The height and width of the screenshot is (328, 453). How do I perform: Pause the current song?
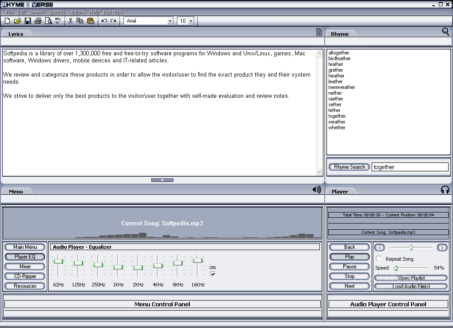coord(349,266)
